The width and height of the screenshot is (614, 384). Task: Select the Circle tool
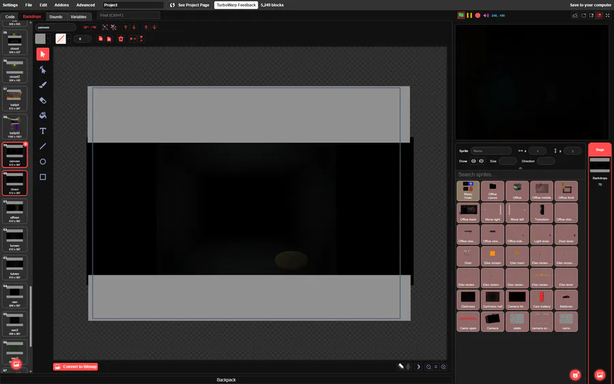click(43, 162)
